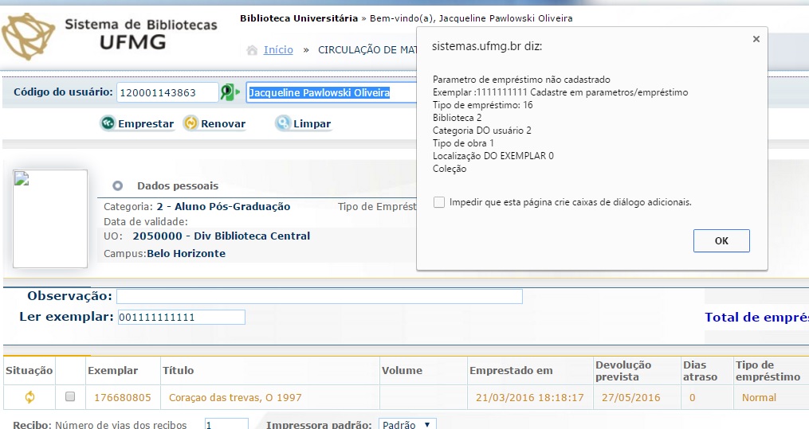The height and width of the screenshot is (429, 809).
Task: Open title link Coraçao das trevas
Action: 235,397
